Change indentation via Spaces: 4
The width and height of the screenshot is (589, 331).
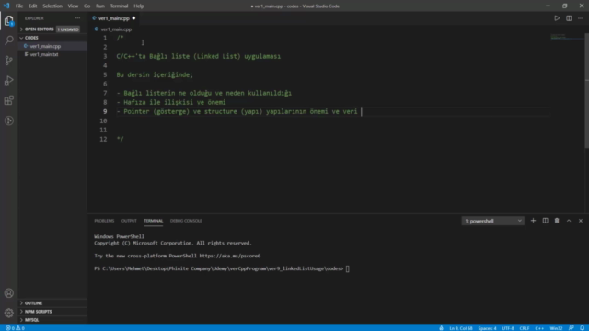tap(487, 328)
